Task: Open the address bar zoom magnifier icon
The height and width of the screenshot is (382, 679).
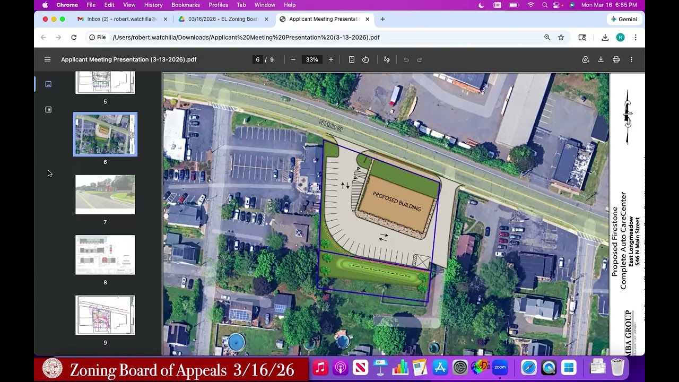Action: 547,37
